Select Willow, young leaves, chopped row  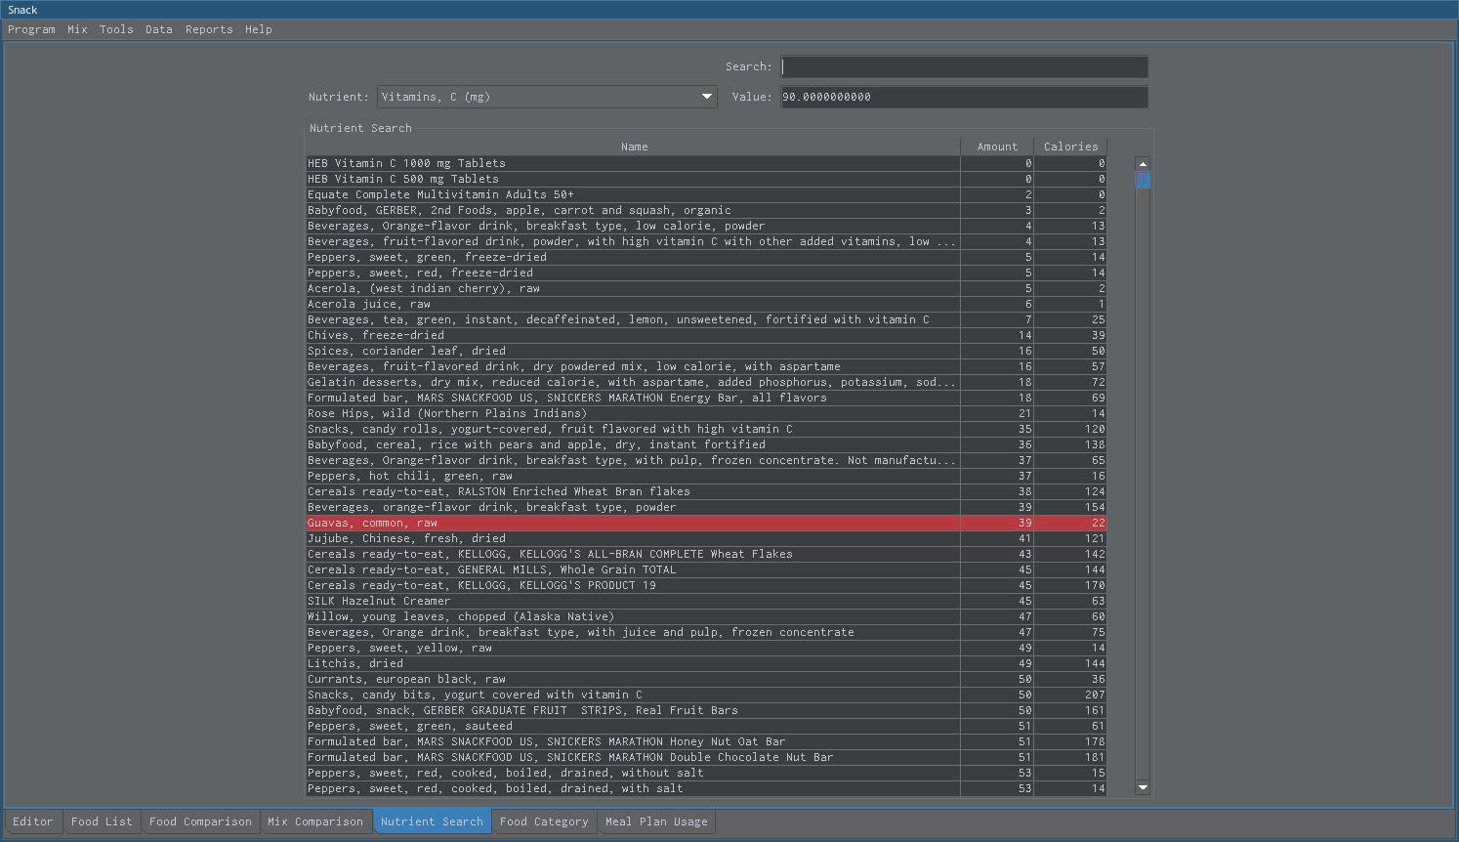click(706, 616)
